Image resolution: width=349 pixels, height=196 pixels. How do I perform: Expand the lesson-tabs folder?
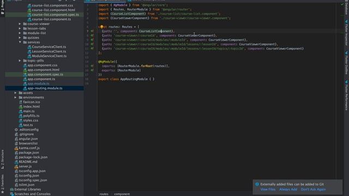(x=20, y=28)
